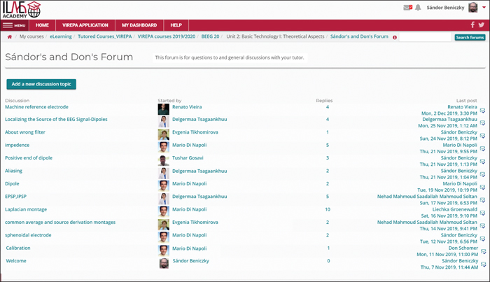The image size is (490, 282).
Task: Subscribe icon for Laplacian montage row
Action: 482,213
